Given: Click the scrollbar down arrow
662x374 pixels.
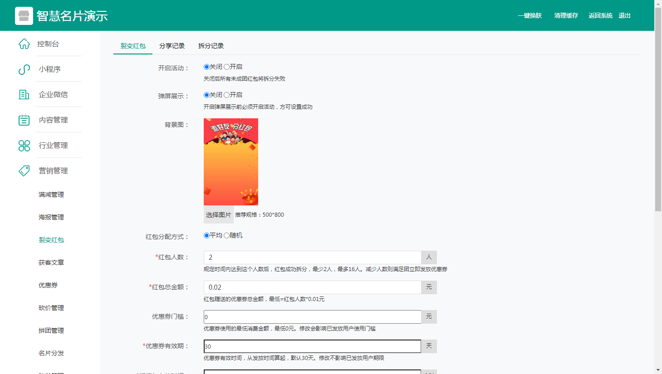Looking at the screenshot, I should tap(658, 370).
